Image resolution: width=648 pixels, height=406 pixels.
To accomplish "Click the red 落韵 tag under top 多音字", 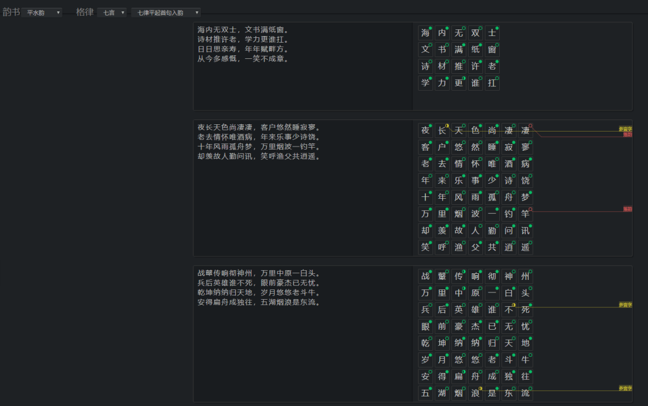I will (x=628, y=135).
